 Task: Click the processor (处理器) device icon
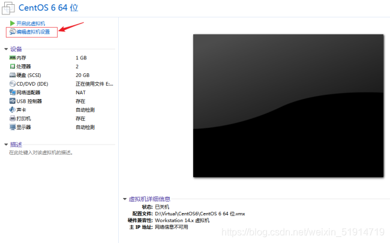pyautogui.click(x=13, y=67)
